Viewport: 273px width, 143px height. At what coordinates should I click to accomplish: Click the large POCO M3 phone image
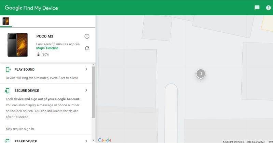click(18, 45)
